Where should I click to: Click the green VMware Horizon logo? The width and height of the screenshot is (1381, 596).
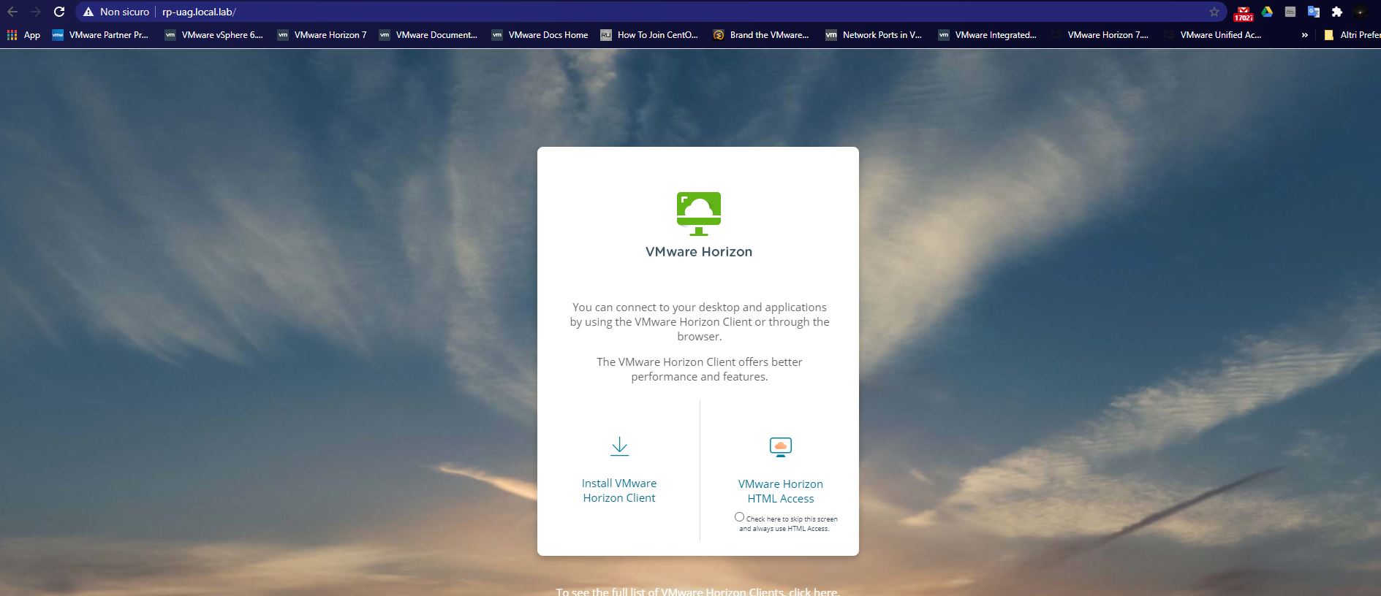(699, 213)
